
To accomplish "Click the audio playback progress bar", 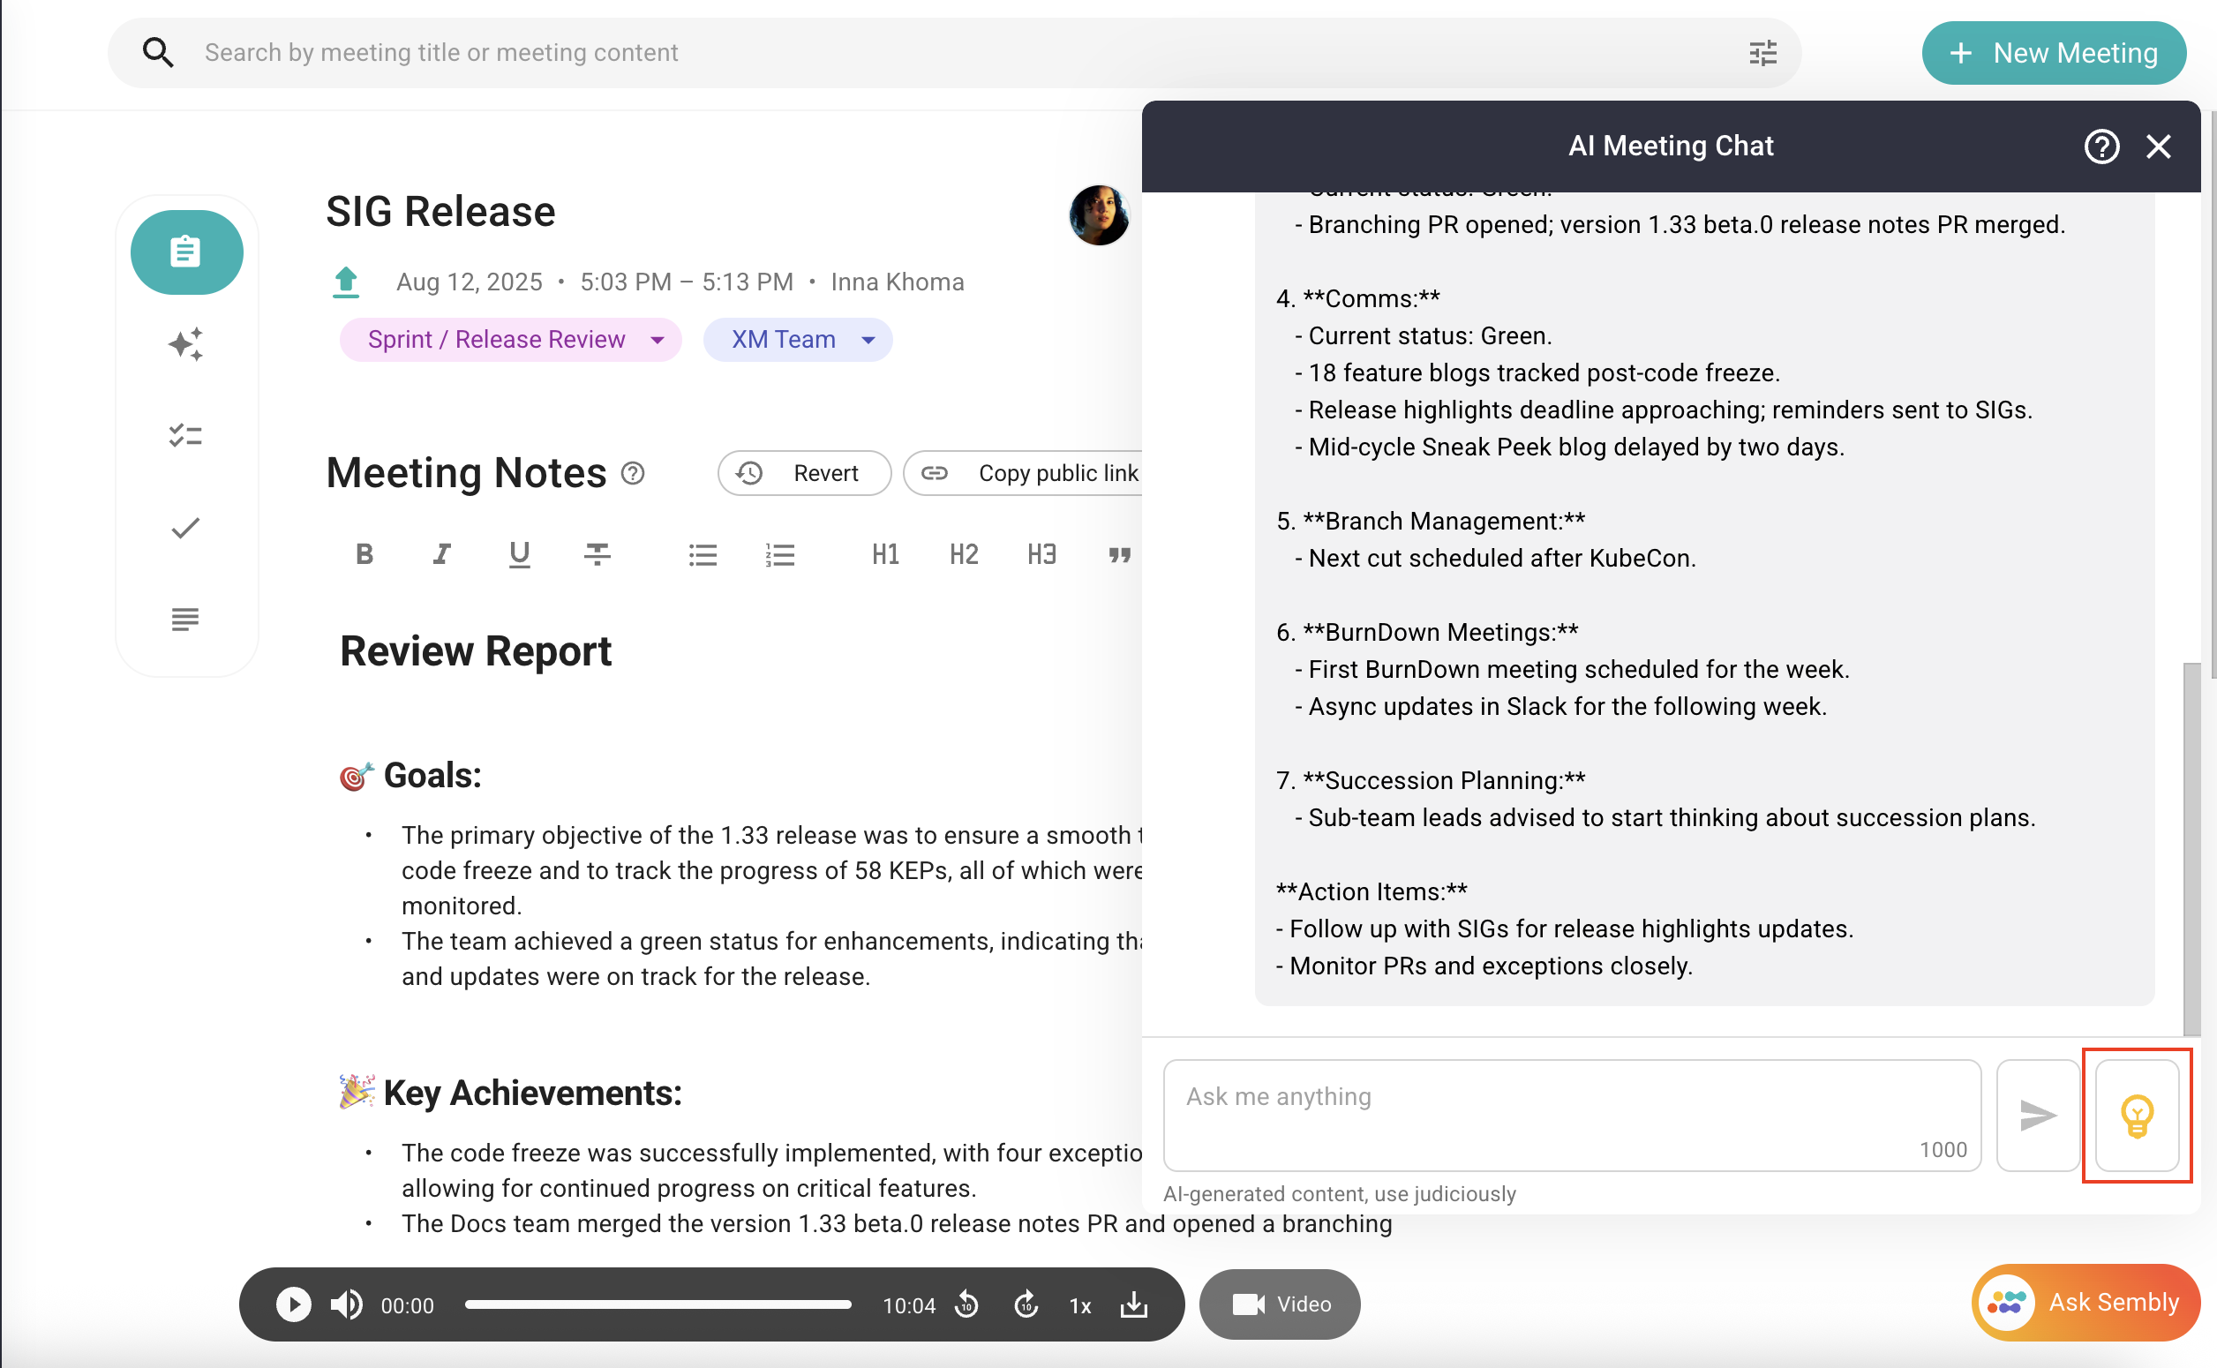I will (658, 1304).
